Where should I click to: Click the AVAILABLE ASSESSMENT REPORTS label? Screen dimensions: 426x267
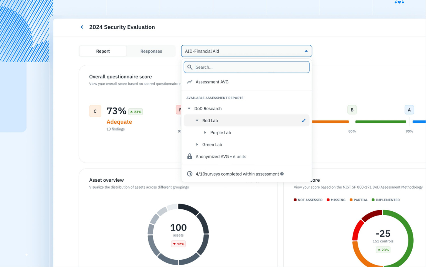click(215, 98)
